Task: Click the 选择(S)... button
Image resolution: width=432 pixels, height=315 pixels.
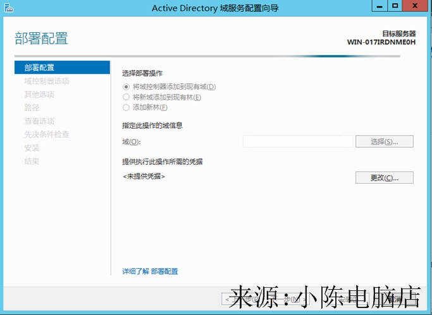Action: (x=385, y=141)
